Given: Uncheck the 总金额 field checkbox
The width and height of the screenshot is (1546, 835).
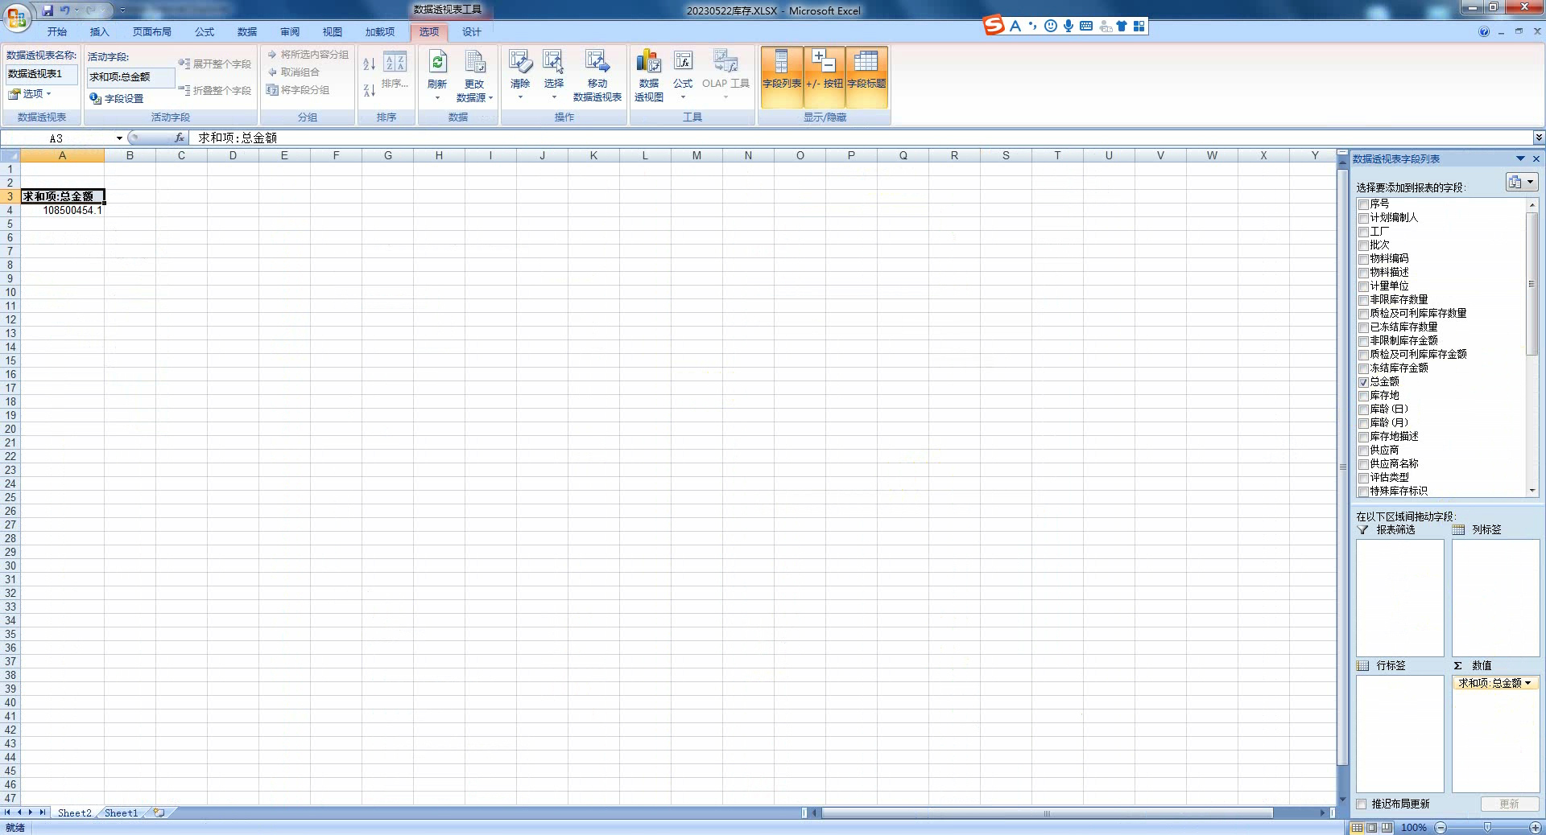Looking at the screenshot, I should pyautogui.click(x=1363, y=382).
